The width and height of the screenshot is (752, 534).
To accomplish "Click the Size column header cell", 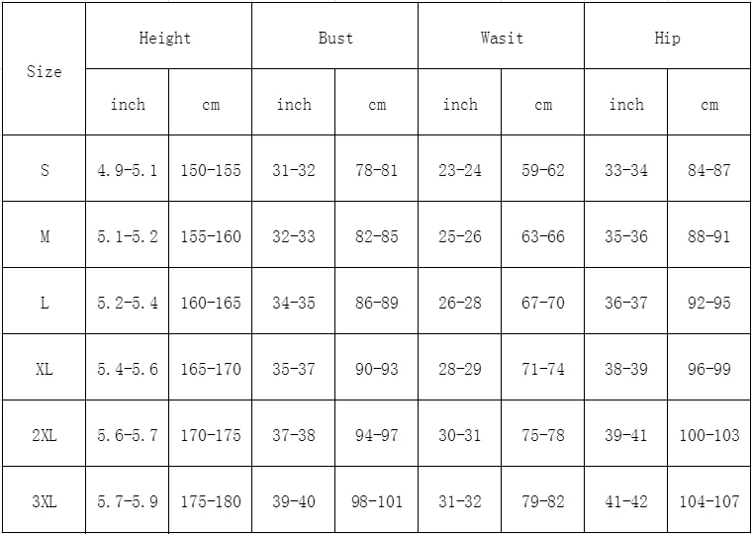I will [x=44, y=71].
